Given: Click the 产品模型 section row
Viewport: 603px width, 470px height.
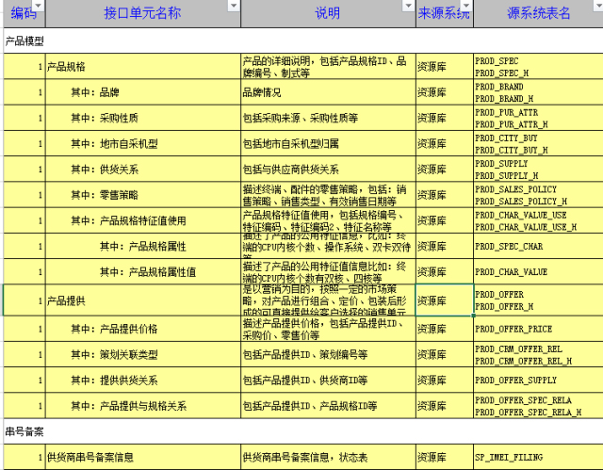Looking at the screenshot, I should [303, 41].
